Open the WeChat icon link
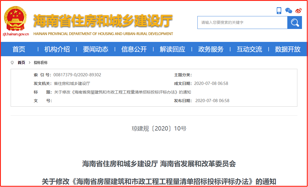This screenshot has width=308, height=187. 288,11
